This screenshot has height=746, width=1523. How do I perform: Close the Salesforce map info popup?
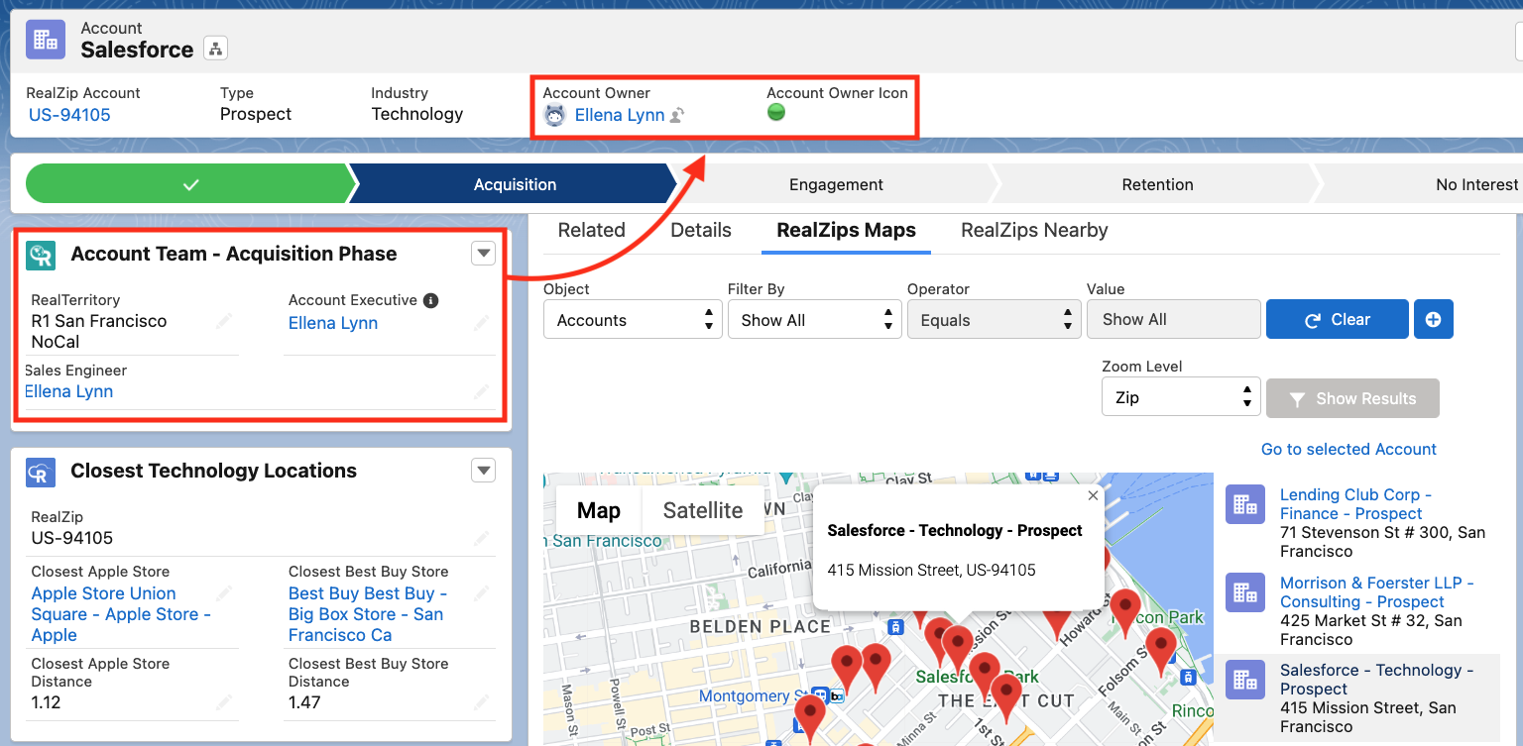pyautogui.click(x=1093, y=495)
